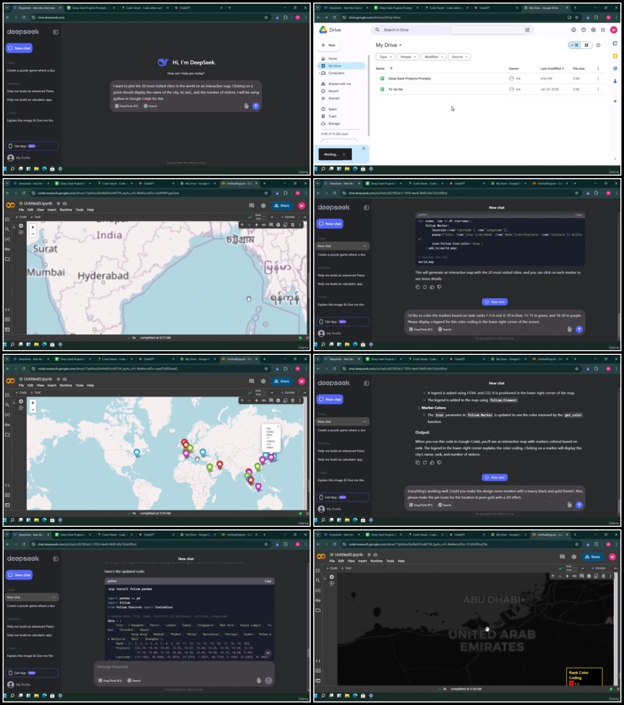Open the My Drive title dropdown

[x=389, y=45]
